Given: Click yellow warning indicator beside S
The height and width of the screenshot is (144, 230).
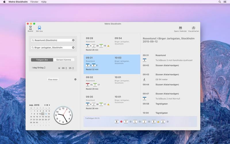Looking at the screenshot, I should pos(158,122).
